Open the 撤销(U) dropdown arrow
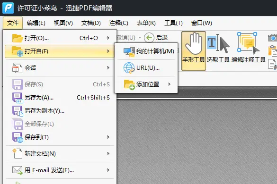The width and height of the screenshot is (277, 184). pyautogui.click(x=140, y=37)
